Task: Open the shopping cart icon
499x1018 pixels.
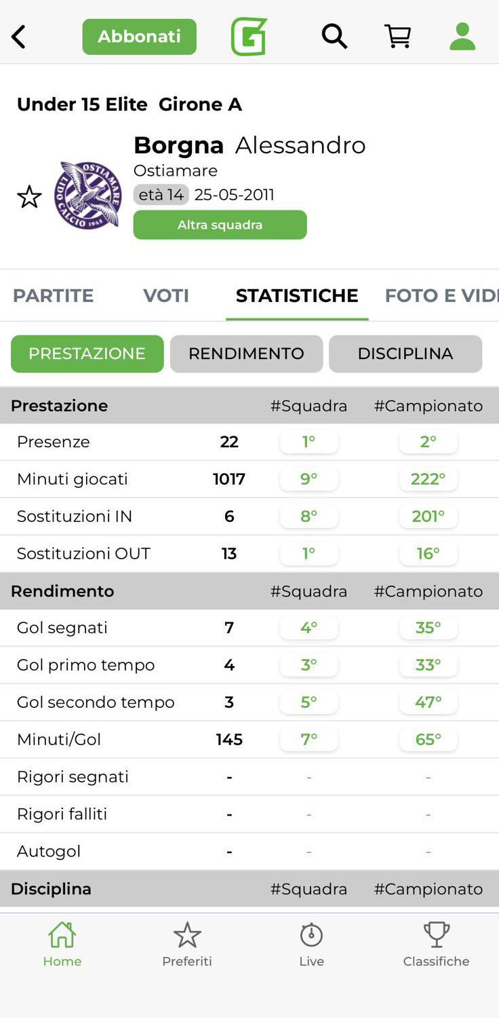Action: pos(398,37)
